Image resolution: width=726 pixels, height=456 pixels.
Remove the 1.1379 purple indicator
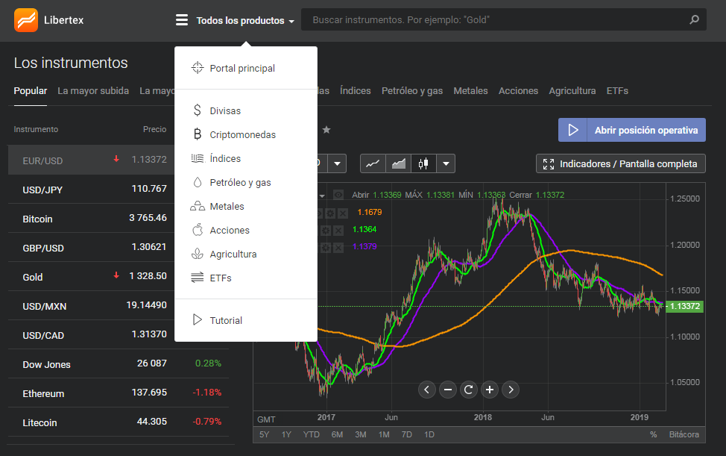338,248
